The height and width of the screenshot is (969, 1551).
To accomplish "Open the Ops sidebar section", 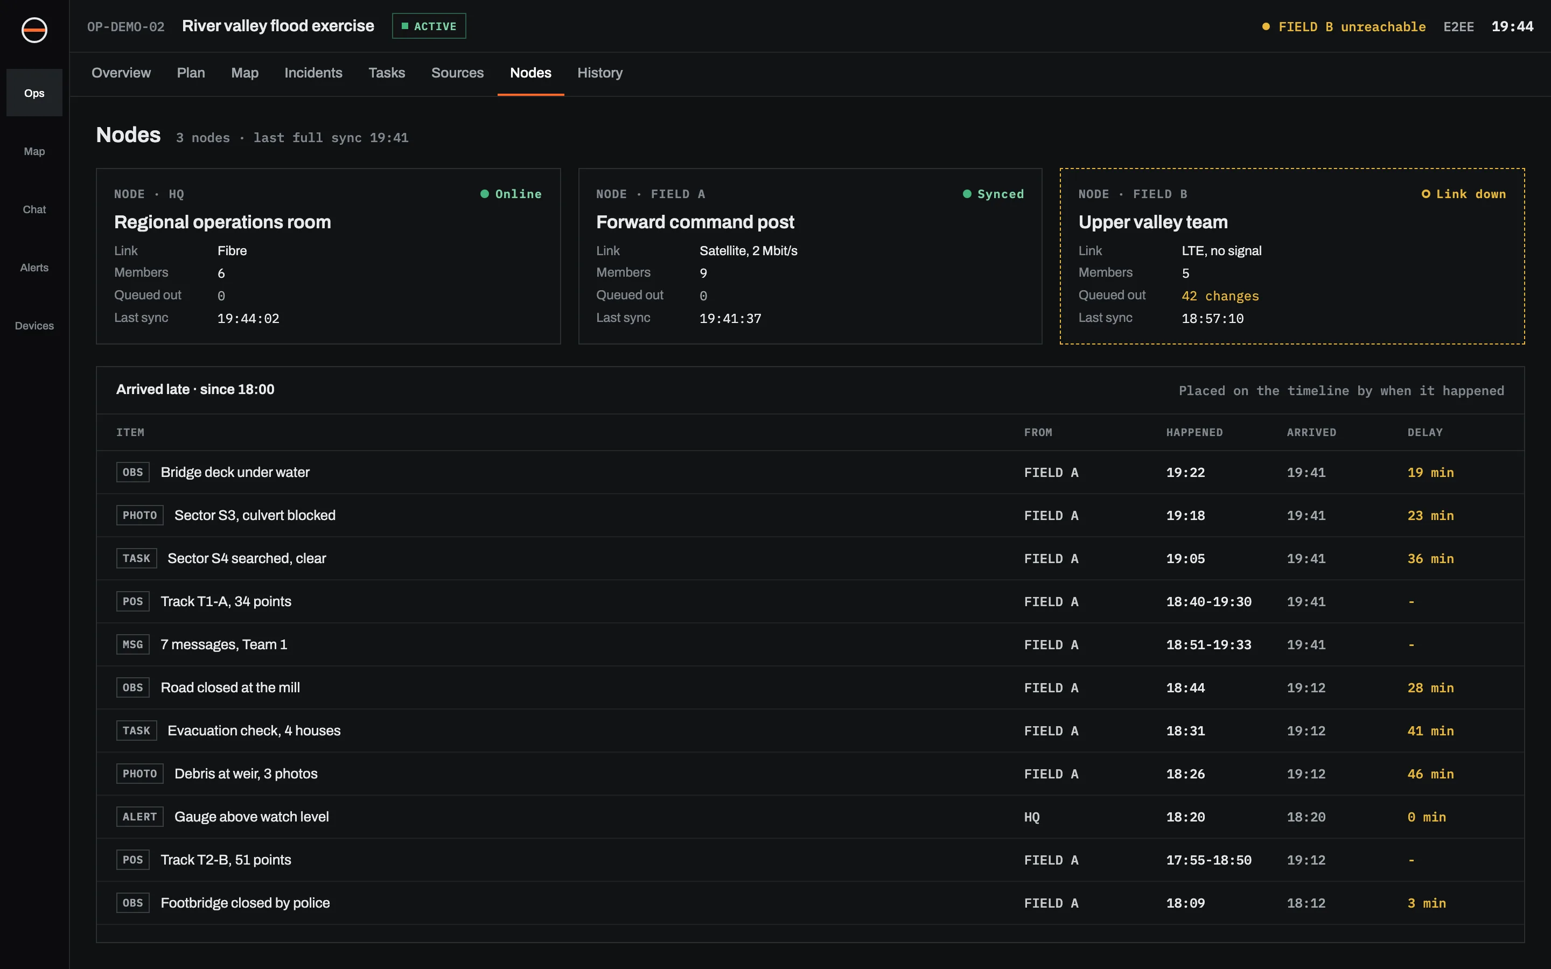I will pos(34,93).
